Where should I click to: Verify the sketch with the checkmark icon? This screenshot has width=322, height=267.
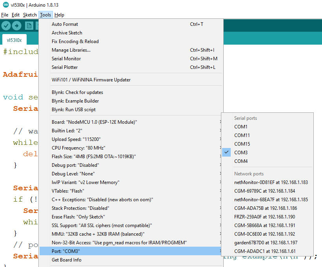pyautogui.click(x=6, y=25)
